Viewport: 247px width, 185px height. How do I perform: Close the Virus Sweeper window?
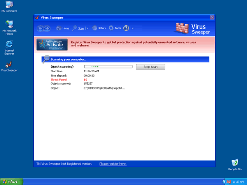point(212,17)
